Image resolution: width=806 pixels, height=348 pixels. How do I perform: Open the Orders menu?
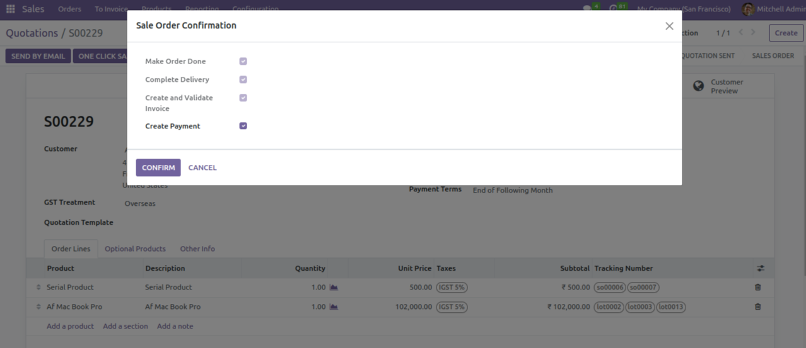tap(69, 9)
